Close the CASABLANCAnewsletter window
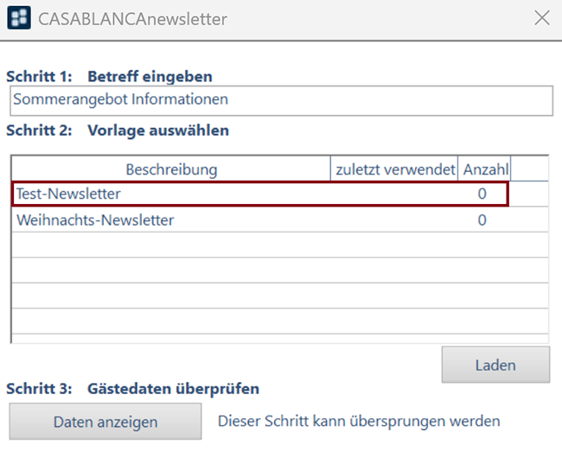 click(542, 17)
